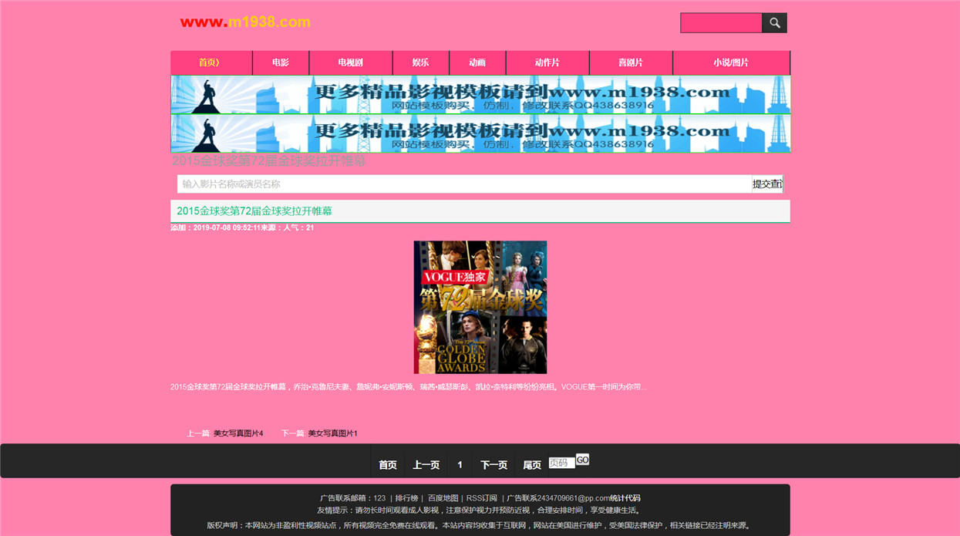Viewport: 960px width, 536px height.
Task: Click the first ad banner image
Action: coord(480,95)
